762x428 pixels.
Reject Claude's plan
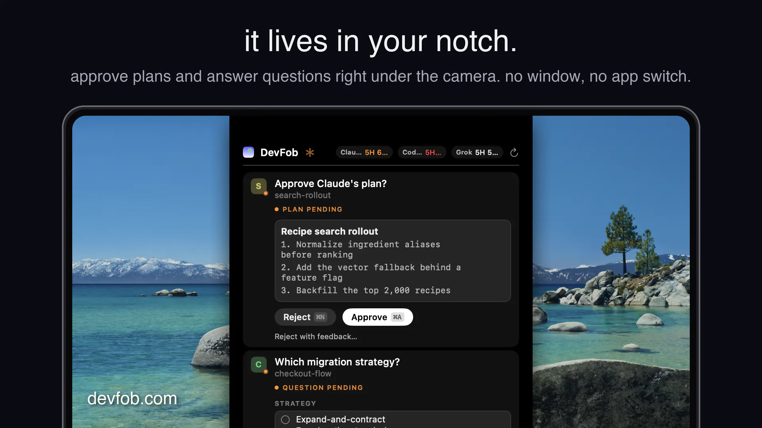tap(305, 317)
